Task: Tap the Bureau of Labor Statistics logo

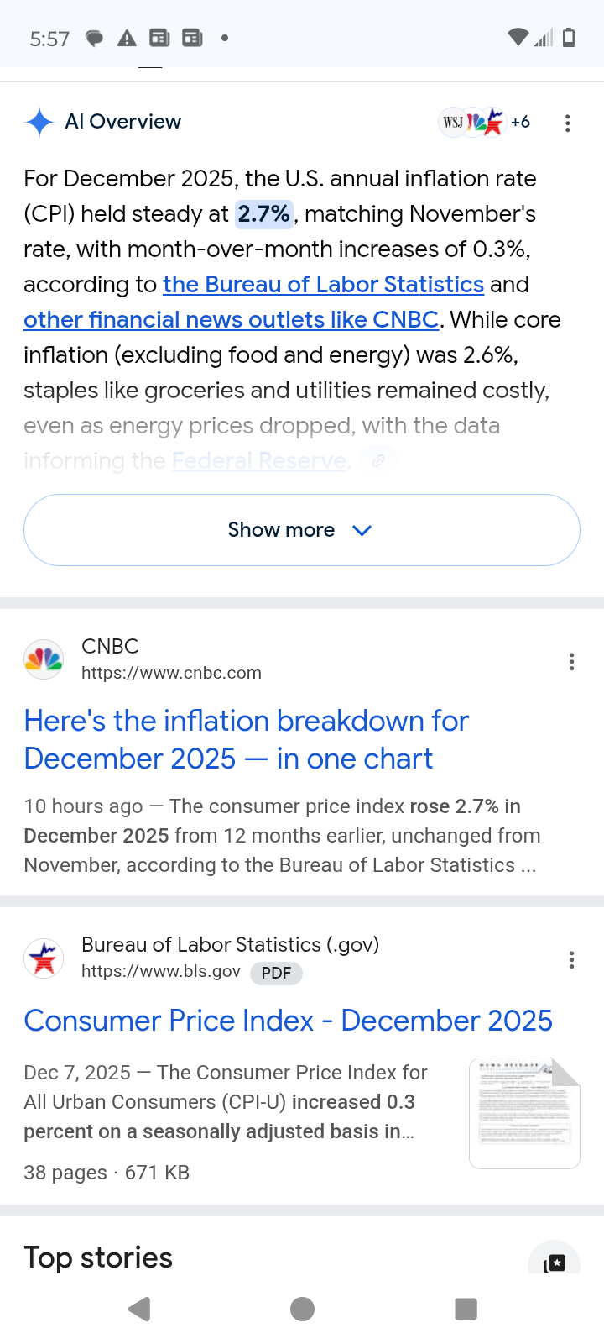Action: (44, 958)
